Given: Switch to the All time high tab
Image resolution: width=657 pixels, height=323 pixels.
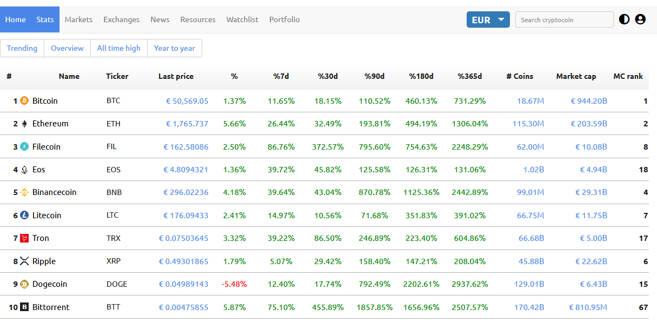Looking at the screenshot, I should pyautogui.click(x=118, y=48).
